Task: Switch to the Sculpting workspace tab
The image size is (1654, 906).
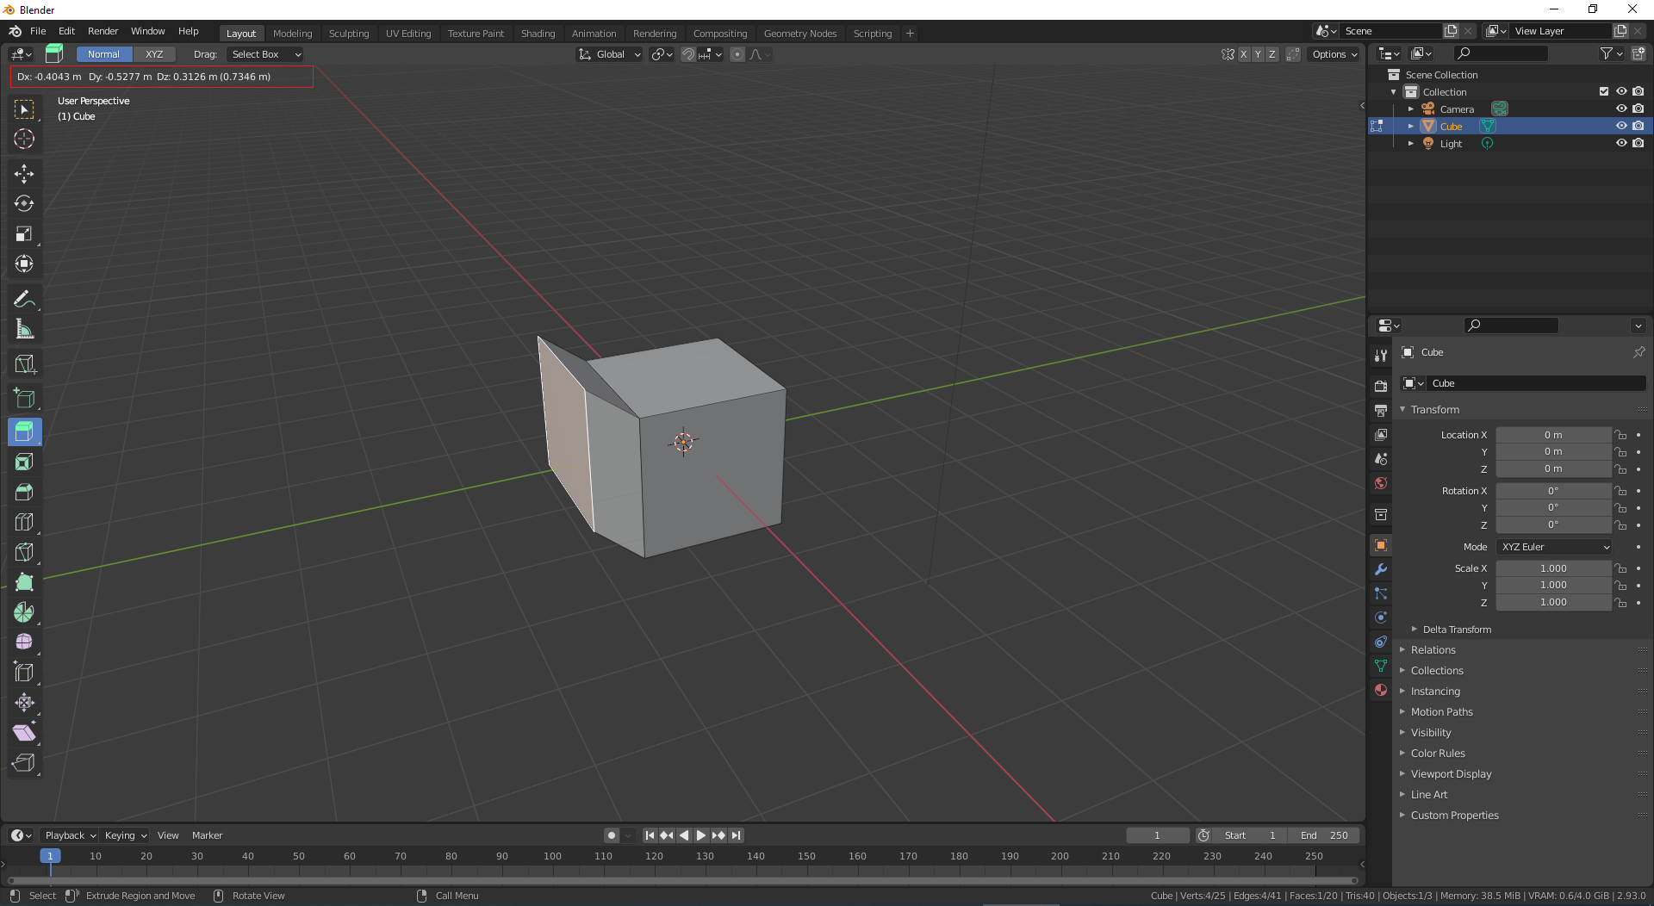Action: coord(349,34)
